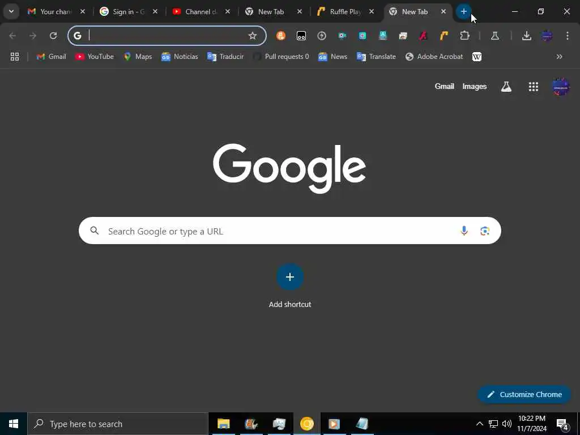Image resolution: width=580 pixels, height=435 pixels.
Task: Open the Pull requests 0 bookmark
Action: tap(281, 57)
